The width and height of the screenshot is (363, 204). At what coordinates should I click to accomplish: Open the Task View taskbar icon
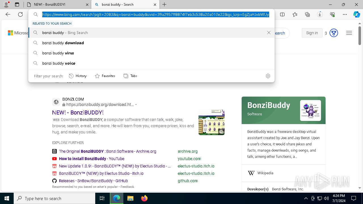(102, 198)
